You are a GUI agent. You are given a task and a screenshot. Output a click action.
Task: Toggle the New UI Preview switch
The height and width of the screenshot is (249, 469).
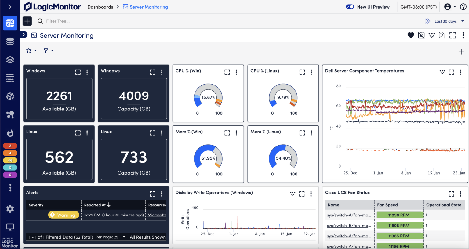pyautogui.click(x=350, y=7)
